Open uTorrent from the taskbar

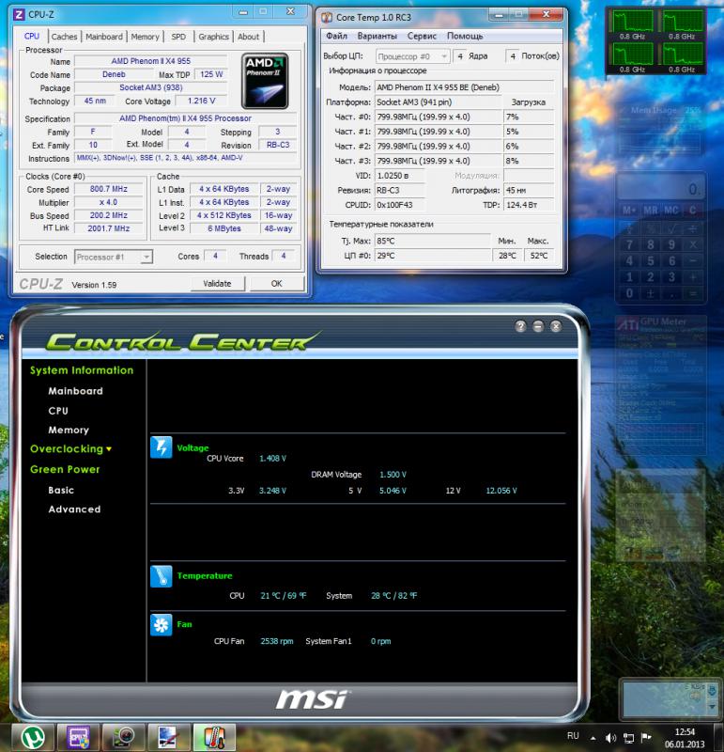click(x=31, y=735)
